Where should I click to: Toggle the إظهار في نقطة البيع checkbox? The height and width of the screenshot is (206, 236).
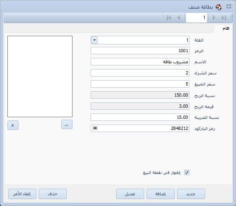point(187,173)
